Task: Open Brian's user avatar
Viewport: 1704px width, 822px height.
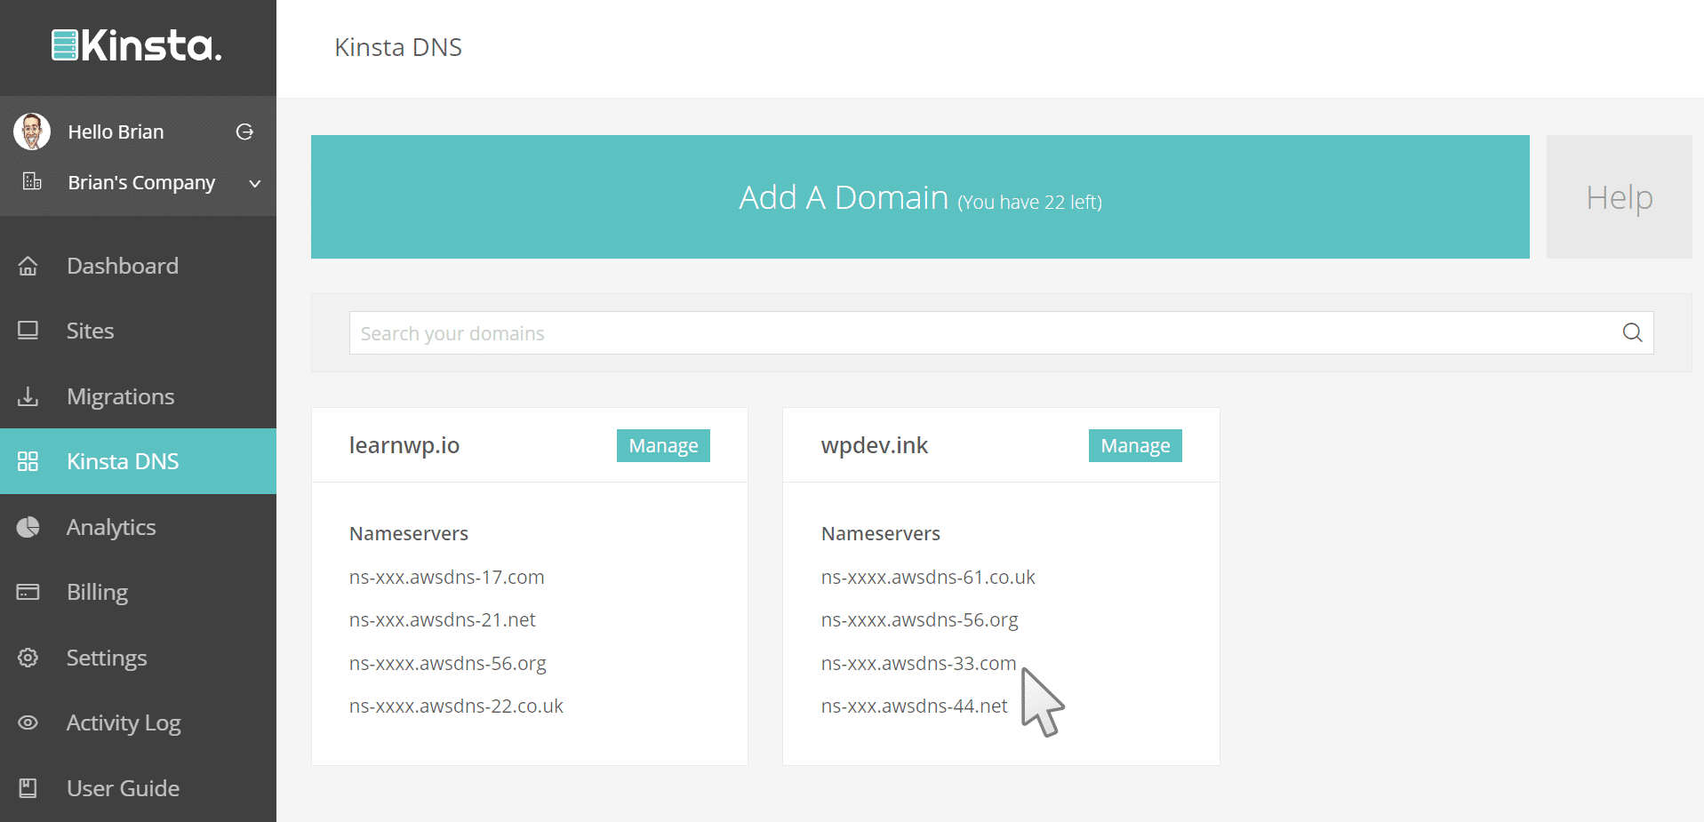Action: pyautogui.click(x=32, y=132)
